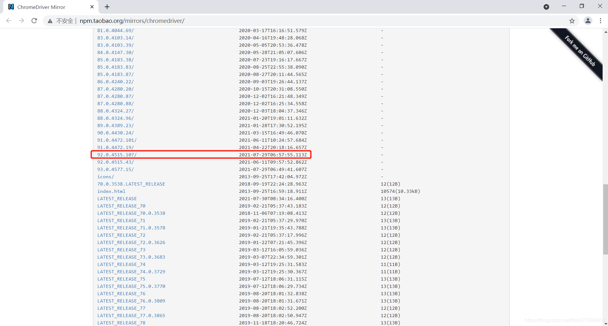Viewport: 608px width, 326px height.
Task: Open the LATEST_RELEASE_74 file link
Action: click(121, 264)
